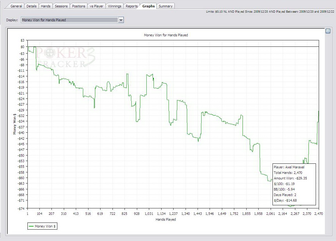336x241 pixels.
Task: Open the Display dropdown arrow
Action: [x=121, y=20]
